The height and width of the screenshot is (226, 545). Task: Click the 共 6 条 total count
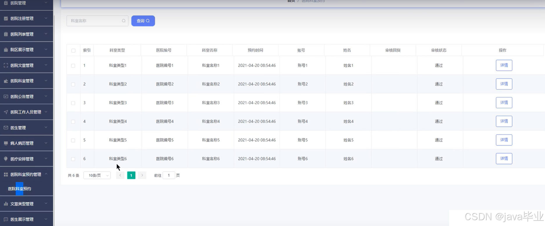point(73,175)
